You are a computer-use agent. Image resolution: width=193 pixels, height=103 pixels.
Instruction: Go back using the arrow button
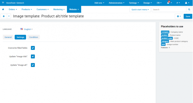4,16
